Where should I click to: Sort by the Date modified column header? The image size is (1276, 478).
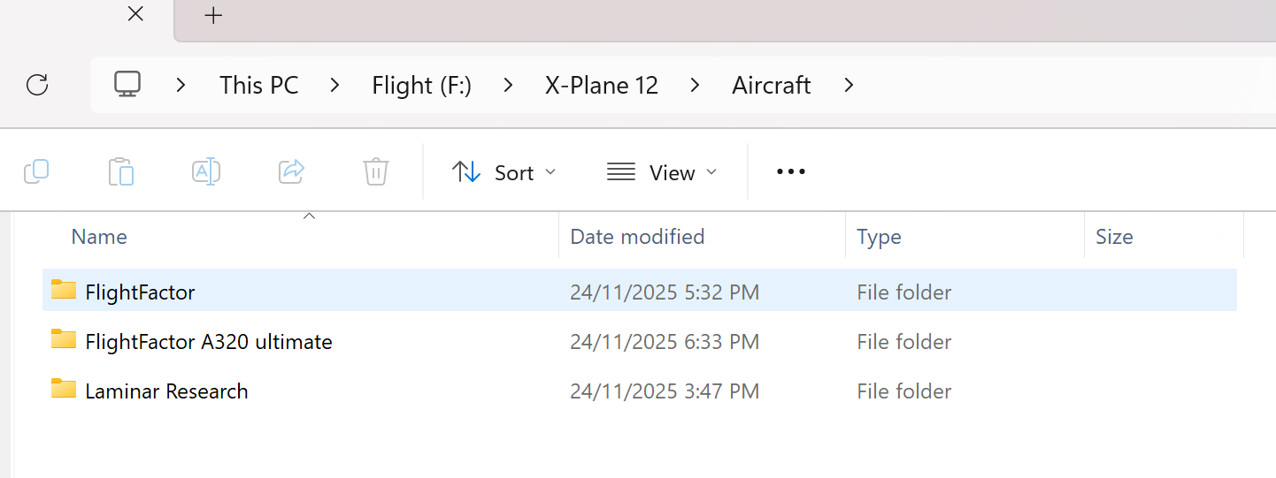[637, 237]
